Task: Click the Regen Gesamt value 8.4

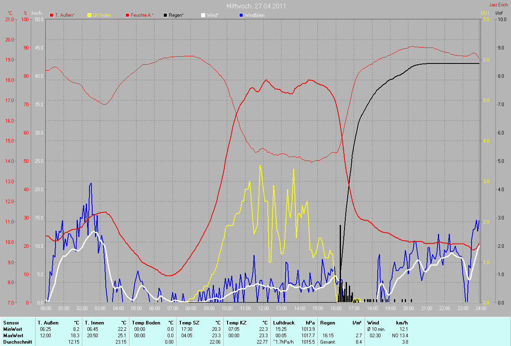Action: [358, 342]
